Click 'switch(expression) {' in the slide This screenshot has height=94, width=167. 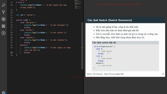point(104,46)
